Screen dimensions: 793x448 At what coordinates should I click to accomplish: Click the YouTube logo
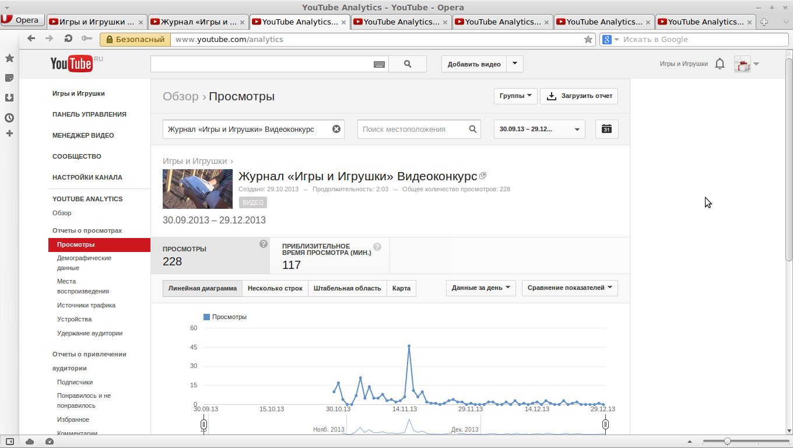72,64
